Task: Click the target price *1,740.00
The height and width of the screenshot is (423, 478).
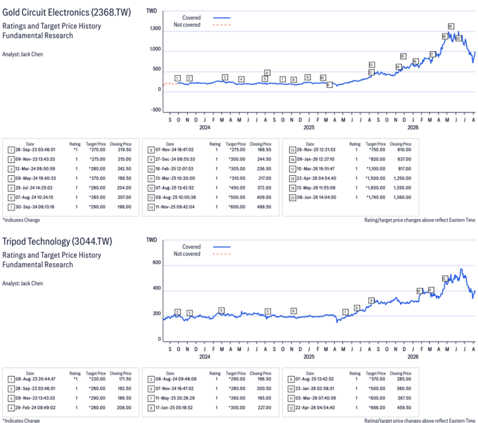Action: [x=376, y=198]
